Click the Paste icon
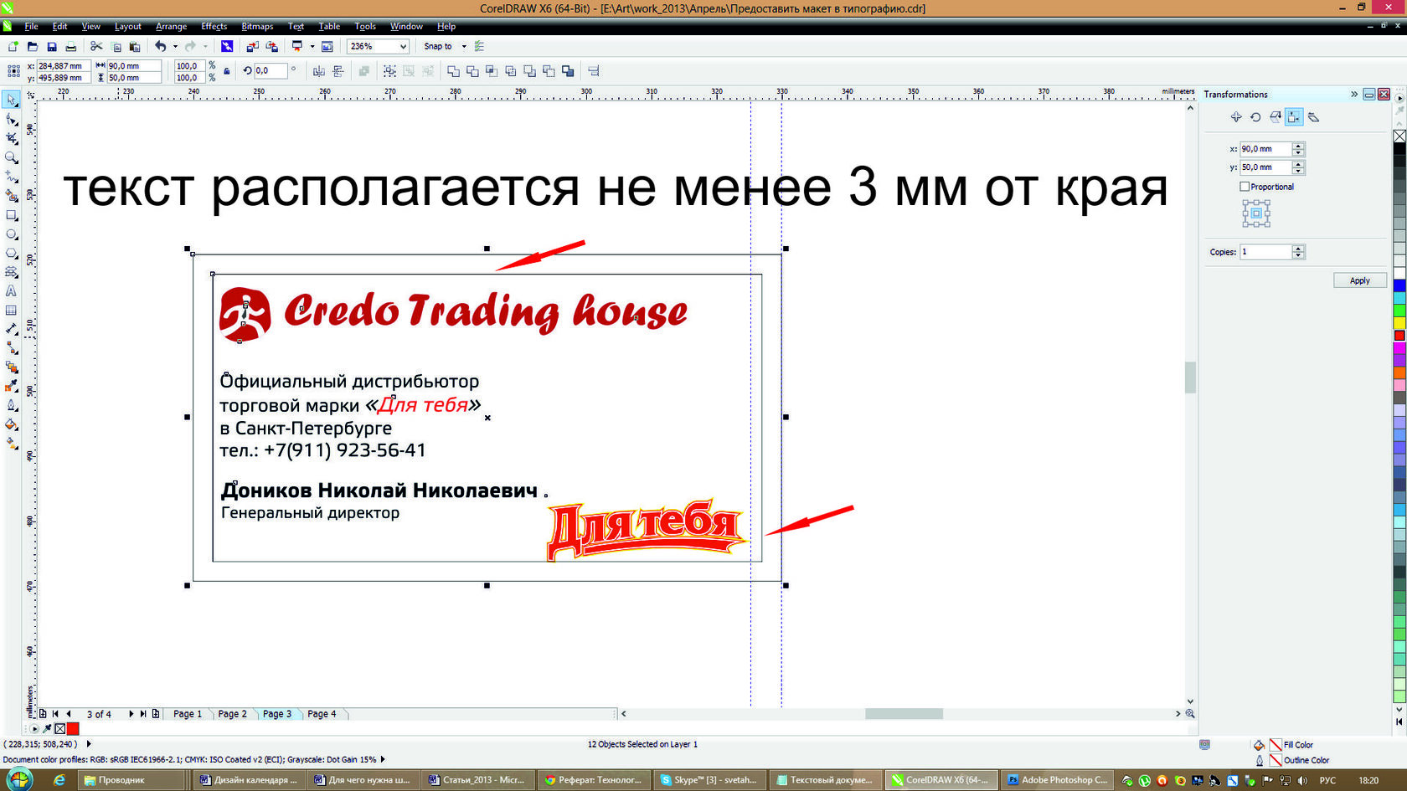 point(135,47)
